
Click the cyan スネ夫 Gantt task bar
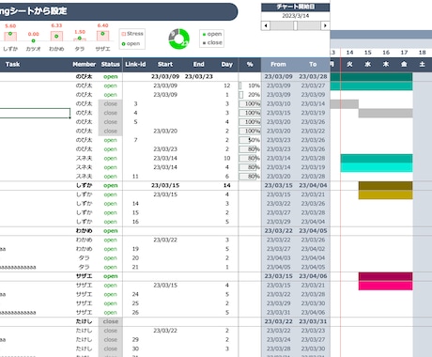coord(377,167)
